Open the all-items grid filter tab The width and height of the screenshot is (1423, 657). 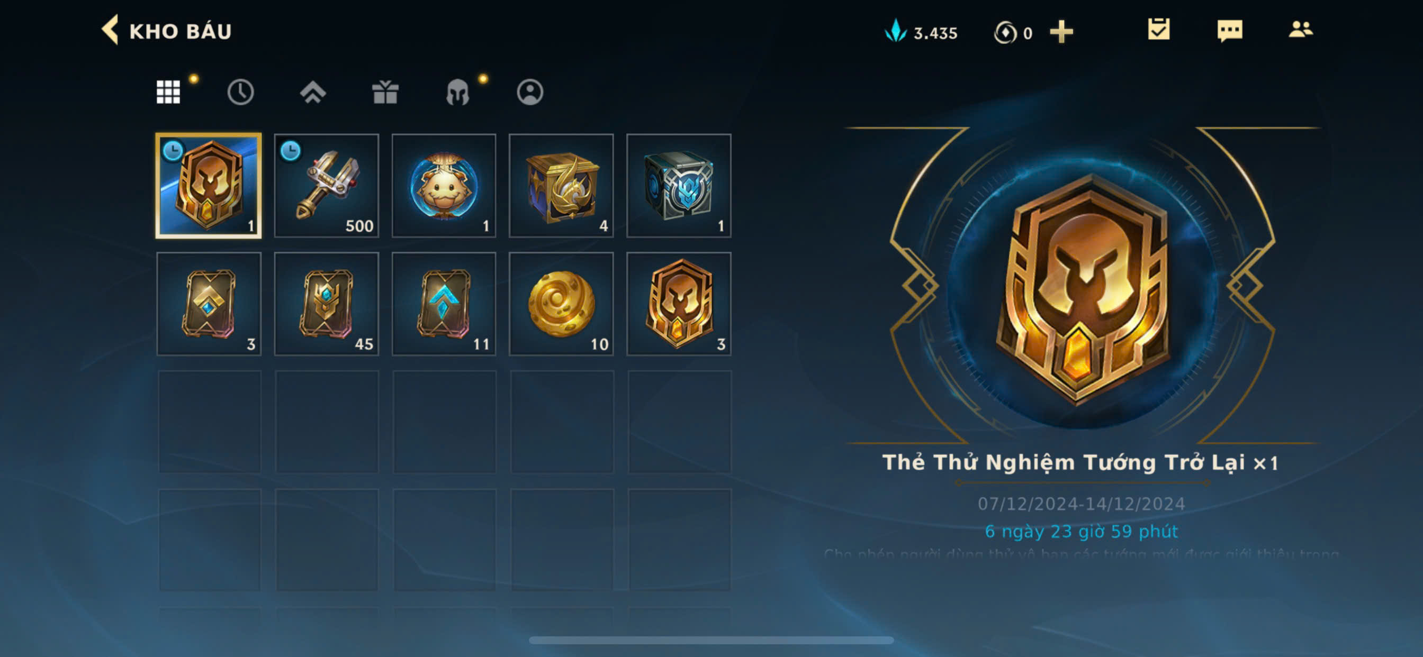(168, 92)
